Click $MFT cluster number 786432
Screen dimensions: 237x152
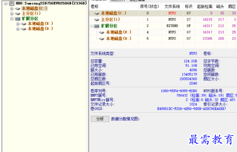click(182, 96)
